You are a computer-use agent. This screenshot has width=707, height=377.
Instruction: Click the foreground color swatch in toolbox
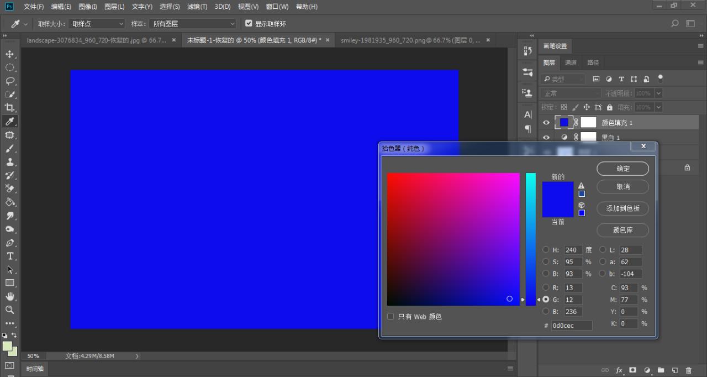point(8,346)
